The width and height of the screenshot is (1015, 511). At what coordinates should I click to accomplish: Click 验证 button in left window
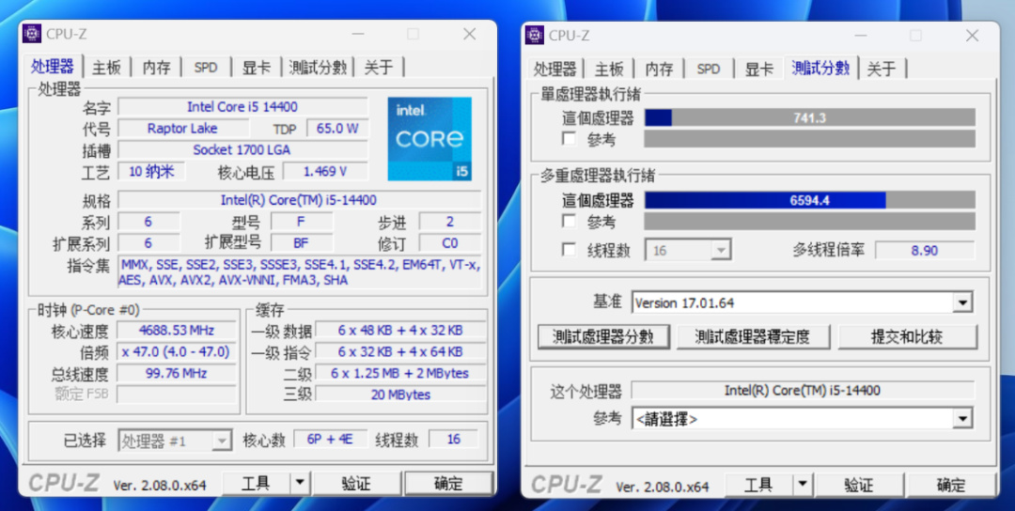(356, 483)
